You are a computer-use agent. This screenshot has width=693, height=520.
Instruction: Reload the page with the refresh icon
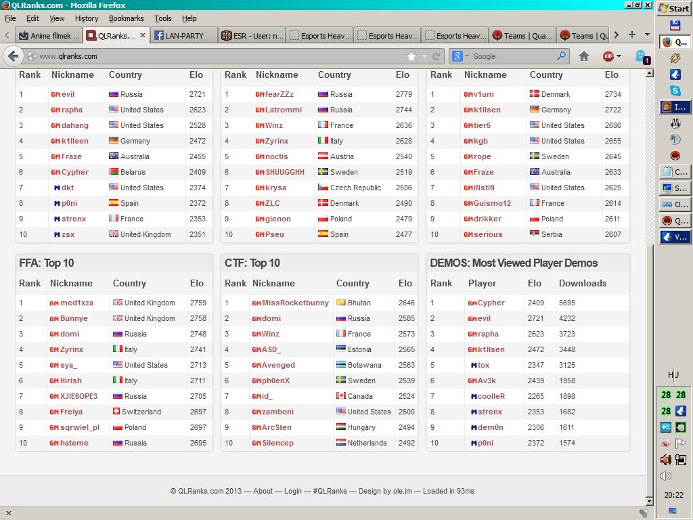436,56
